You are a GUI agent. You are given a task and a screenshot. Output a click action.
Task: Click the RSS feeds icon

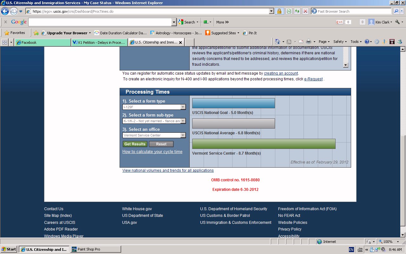point(289,42)
